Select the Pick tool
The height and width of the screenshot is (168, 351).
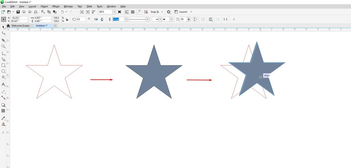[x=3, y=27]
